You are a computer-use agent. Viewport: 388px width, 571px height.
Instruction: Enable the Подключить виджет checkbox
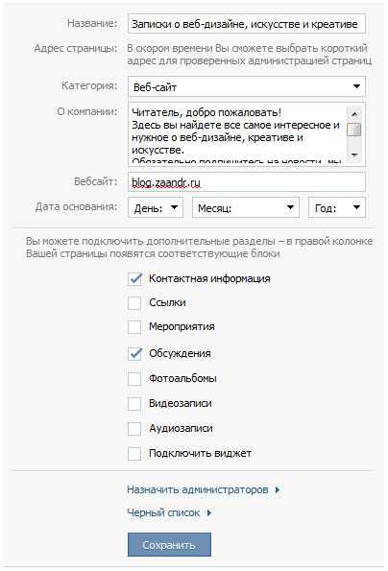(x=134, y=453)
